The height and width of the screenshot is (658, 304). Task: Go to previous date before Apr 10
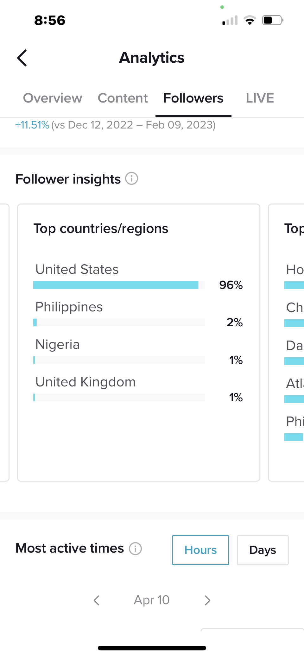tap(97, 600)
